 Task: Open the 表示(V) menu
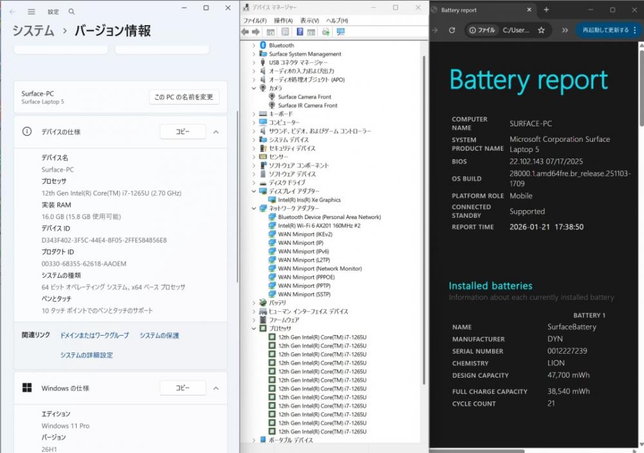pos(309,21)
